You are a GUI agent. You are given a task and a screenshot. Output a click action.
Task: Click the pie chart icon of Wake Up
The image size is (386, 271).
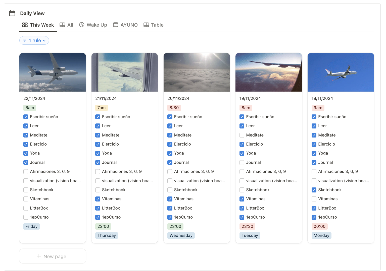(x=82, y=25)
